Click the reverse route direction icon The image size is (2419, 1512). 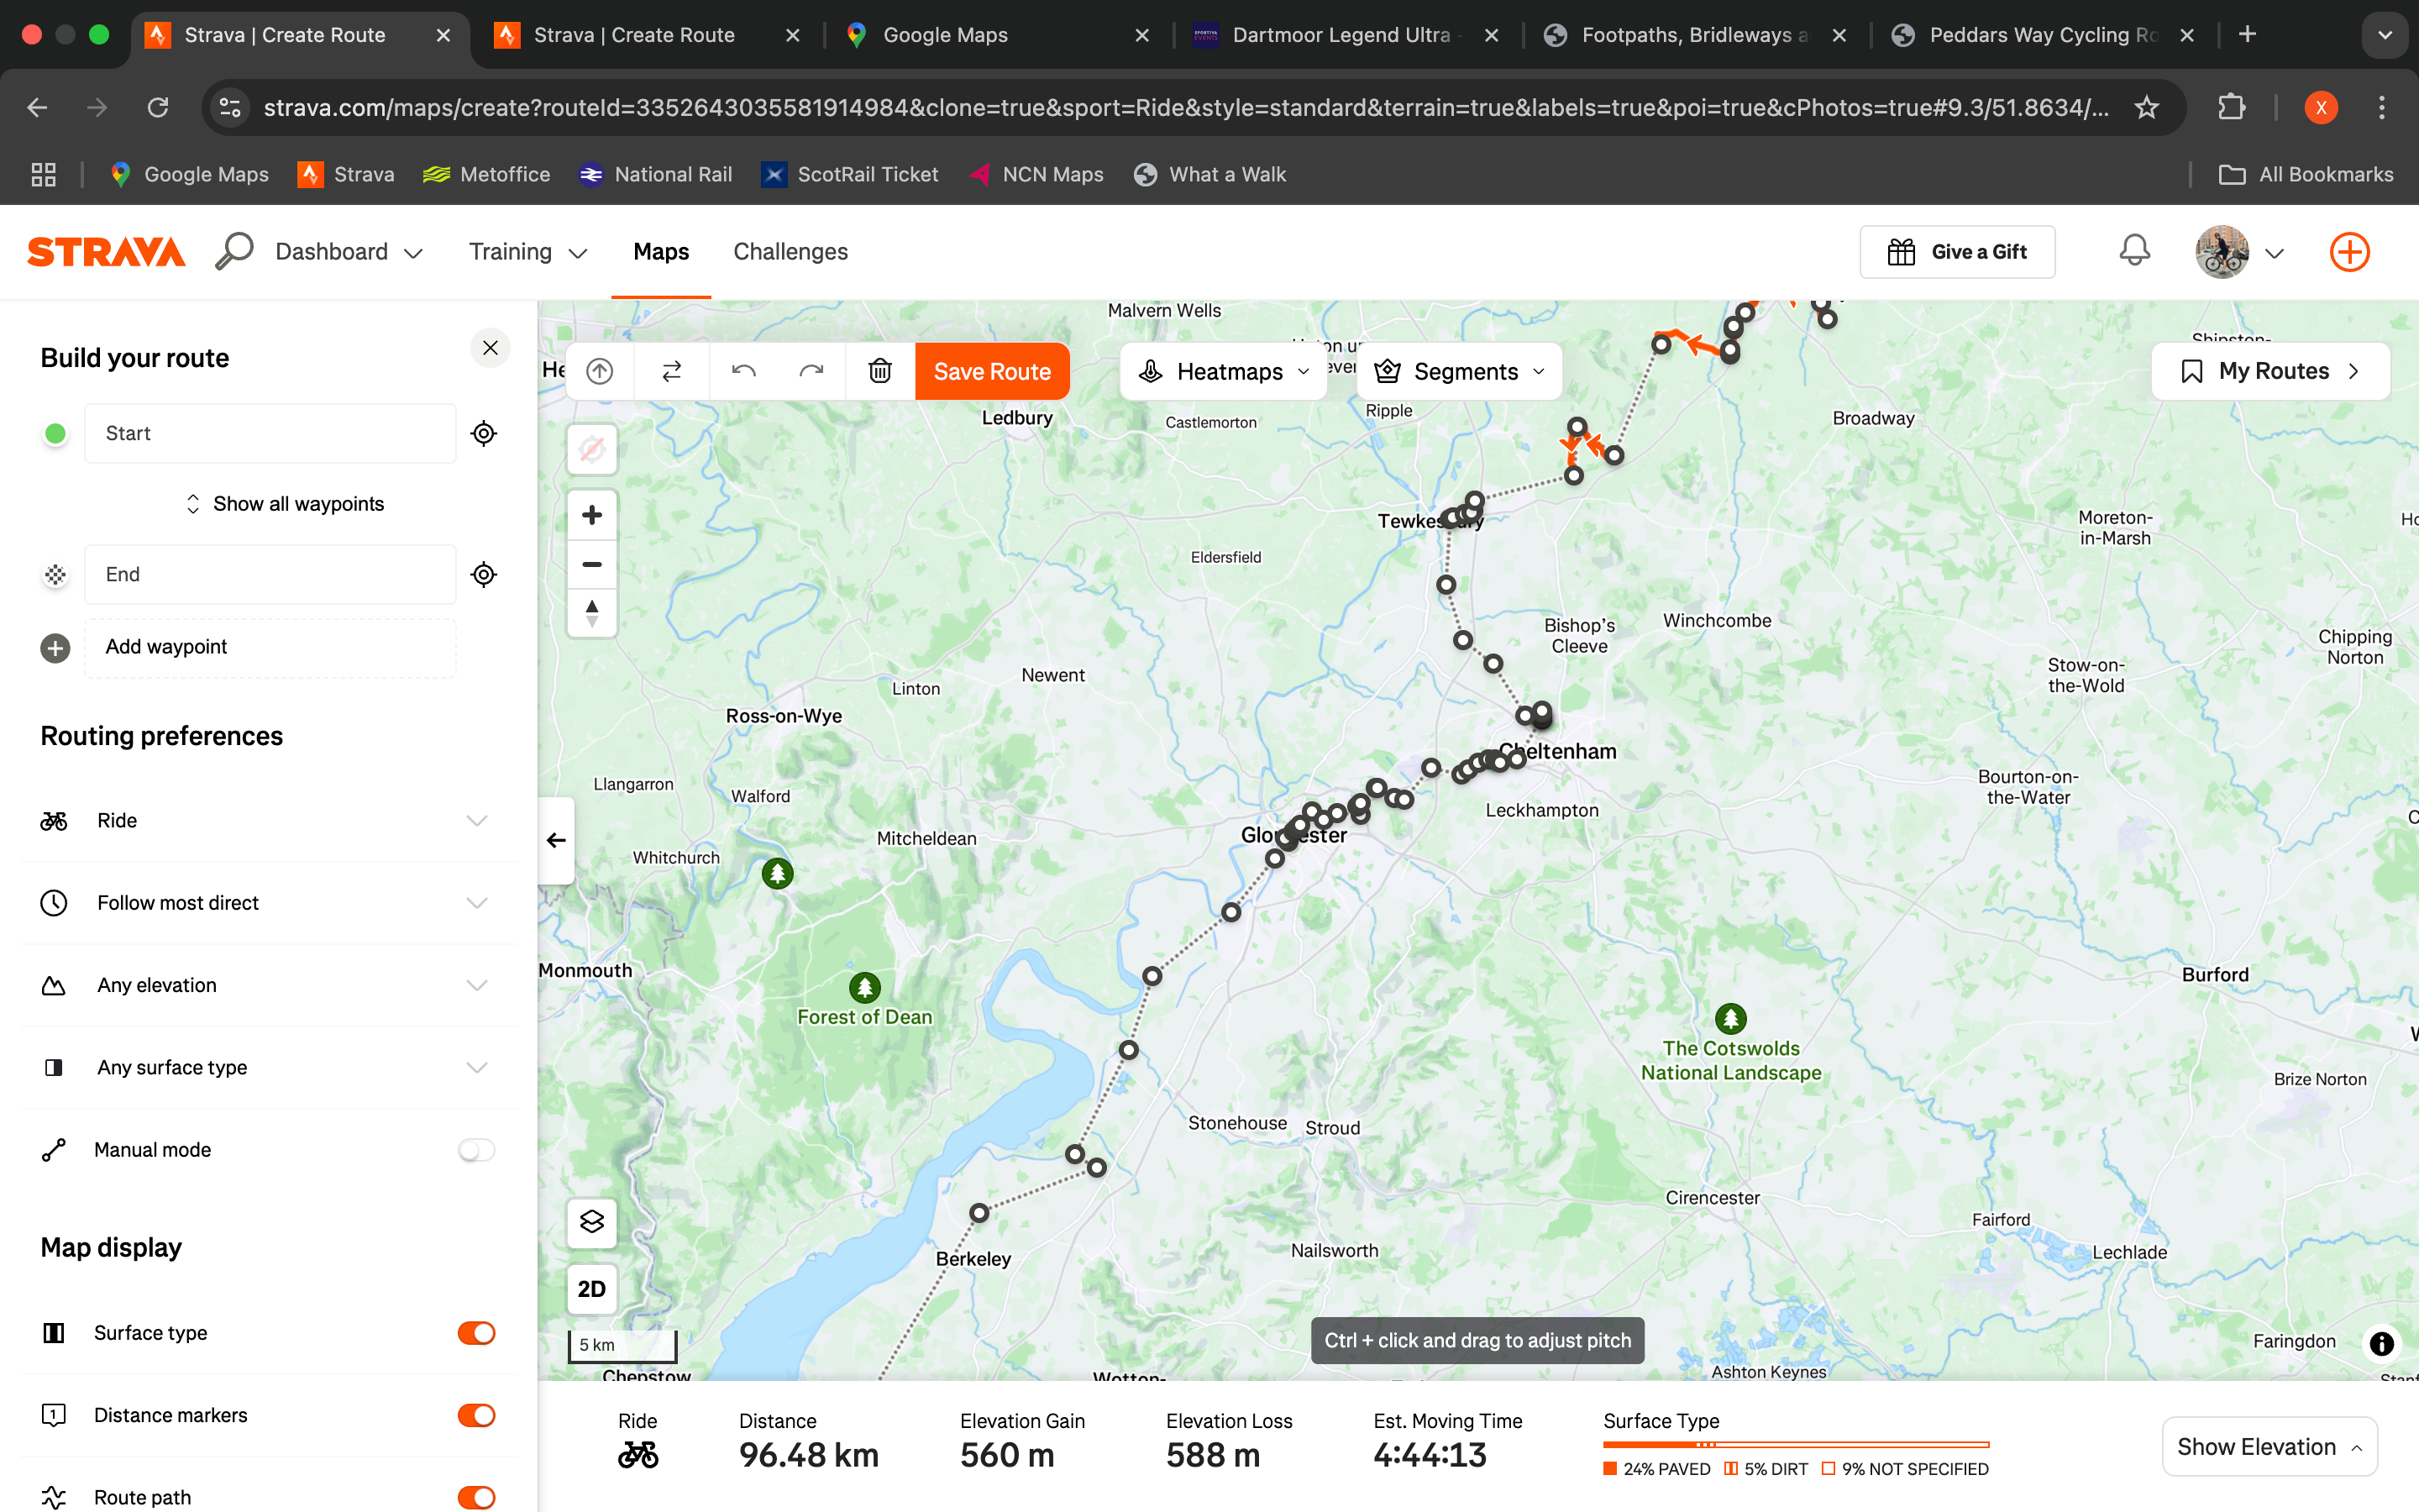[672, 371]
